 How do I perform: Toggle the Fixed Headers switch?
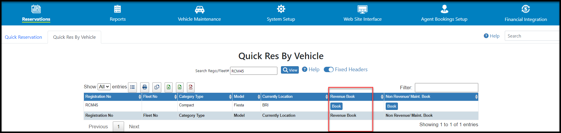tap(329, 69)
